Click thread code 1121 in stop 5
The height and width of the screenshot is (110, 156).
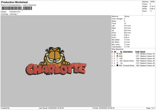point(138,63)
